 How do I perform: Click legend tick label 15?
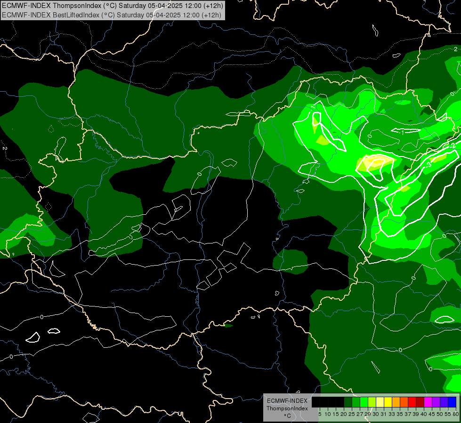click(x=336, y=414)
